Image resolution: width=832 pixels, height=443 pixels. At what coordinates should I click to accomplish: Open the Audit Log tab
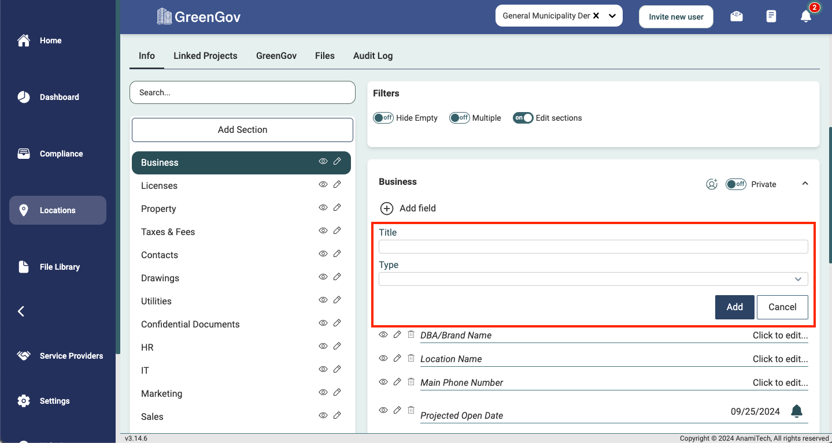[373, 56]
